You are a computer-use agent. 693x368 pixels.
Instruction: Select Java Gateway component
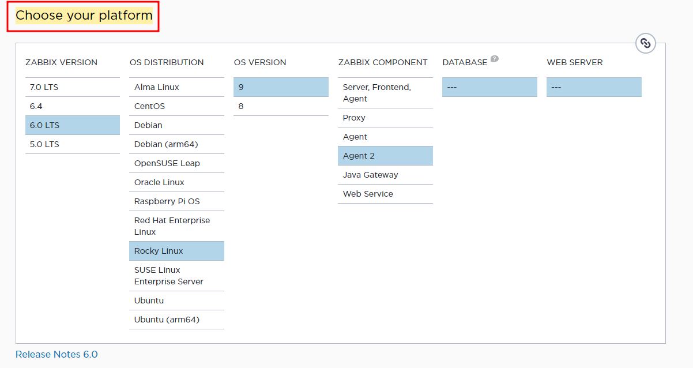pyautogui.click(x=385, y=175)
